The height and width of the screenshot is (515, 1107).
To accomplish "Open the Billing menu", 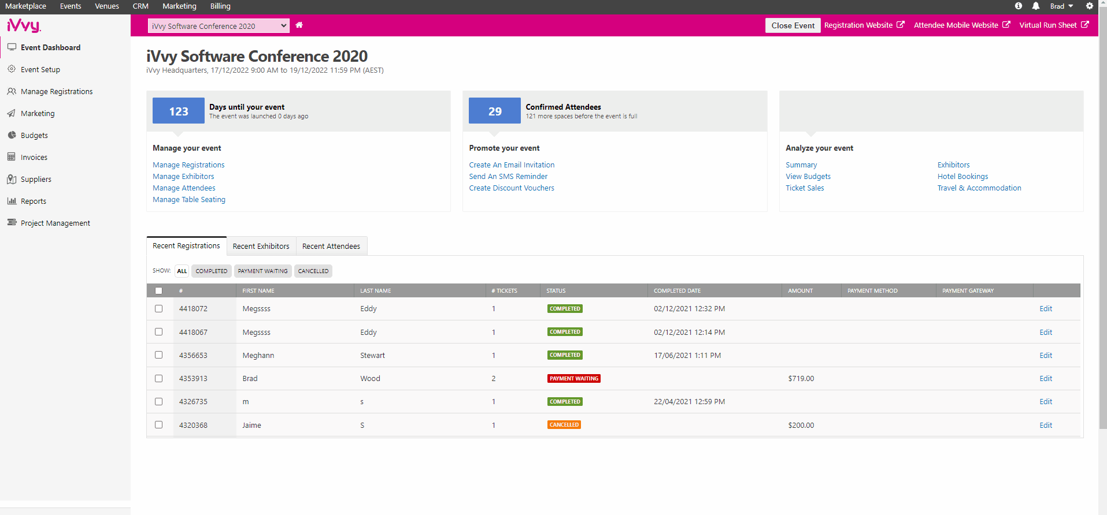I will pyautogui.click(x=220, y=6).
